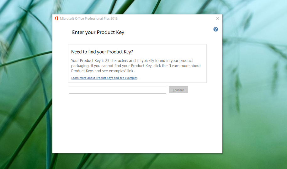This screenshot has width=287, height=169.
Task: Close the Enter your Product Key dialog
Action: pos(218,18)
